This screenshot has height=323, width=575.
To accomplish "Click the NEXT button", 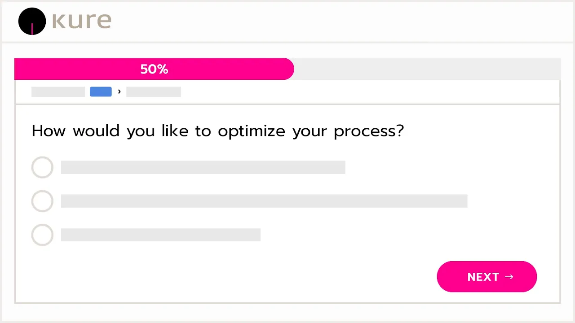I will (x=487, y=277).
